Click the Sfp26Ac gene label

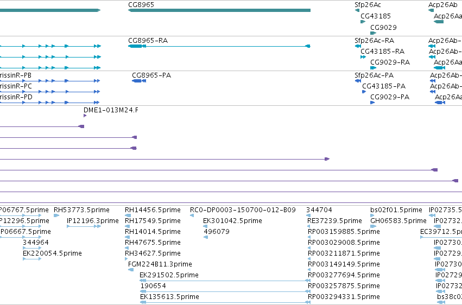tap(368, 5)
